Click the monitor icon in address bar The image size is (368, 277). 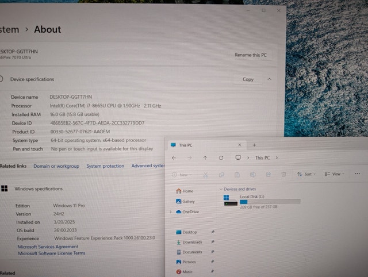coord(238,157)
